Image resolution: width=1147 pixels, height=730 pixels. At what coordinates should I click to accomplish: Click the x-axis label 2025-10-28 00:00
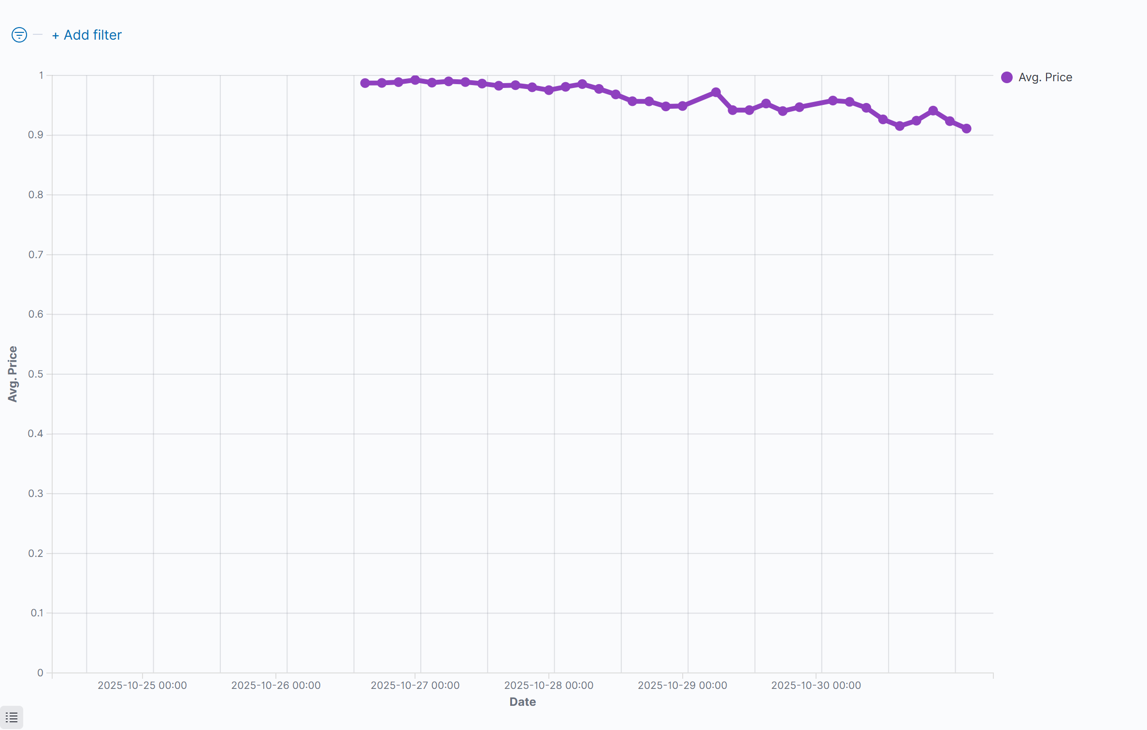(549, 685)
